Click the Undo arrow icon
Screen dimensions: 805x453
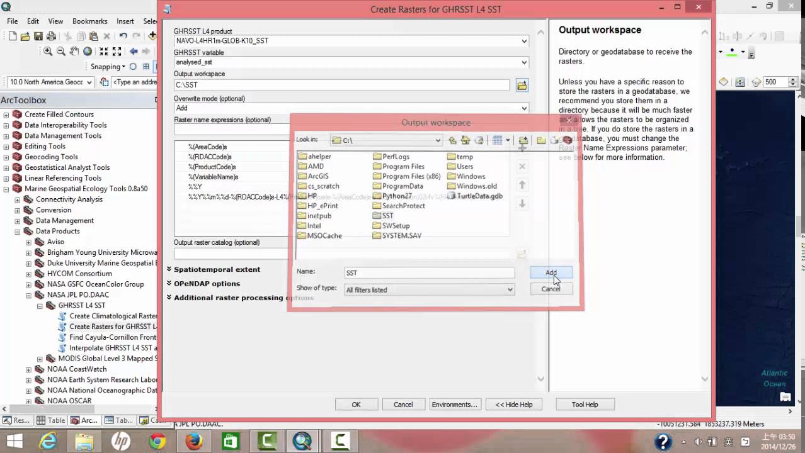pyautogui.click(x=123, y=36)
